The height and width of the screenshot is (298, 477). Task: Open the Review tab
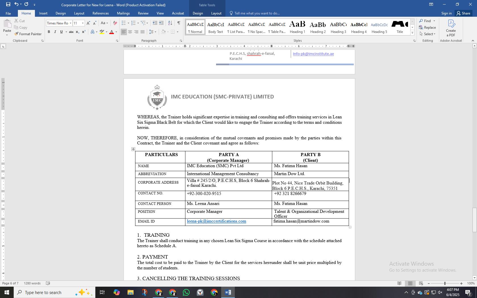(143, 13)
